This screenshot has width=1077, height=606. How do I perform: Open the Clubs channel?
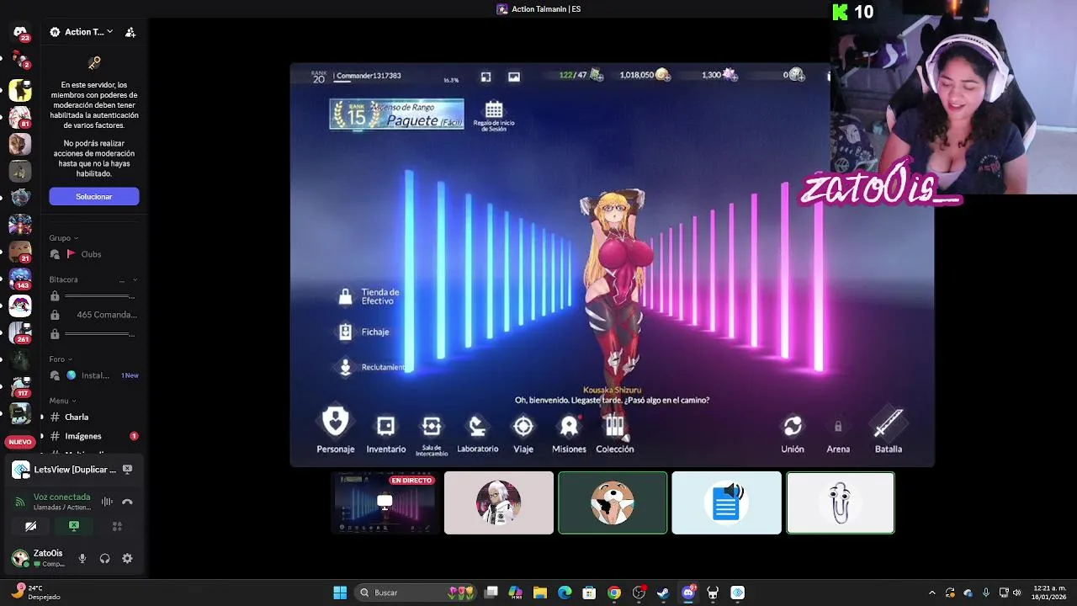click(93, 254)
